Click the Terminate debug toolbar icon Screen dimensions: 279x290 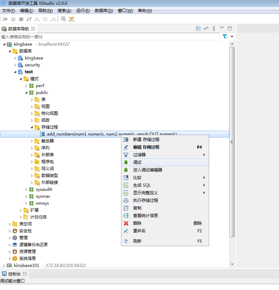click(21, 19)
